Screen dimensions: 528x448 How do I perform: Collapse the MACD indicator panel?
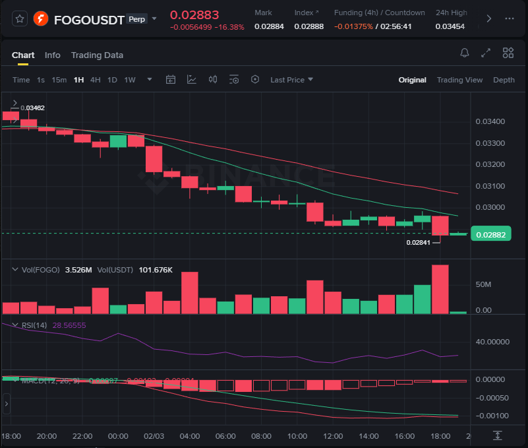click(15, 380)
